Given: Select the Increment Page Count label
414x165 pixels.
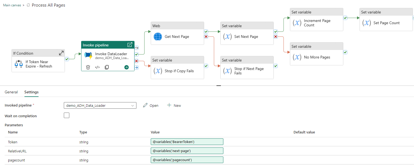Looking at the screenshot, I should click(317, 23).
